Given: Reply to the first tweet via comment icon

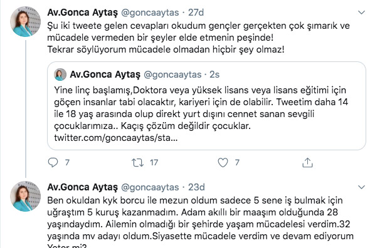Looking at the screenshot, I should 53,162.
